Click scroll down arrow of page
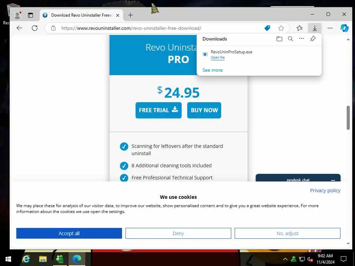 tap(348, 243)
